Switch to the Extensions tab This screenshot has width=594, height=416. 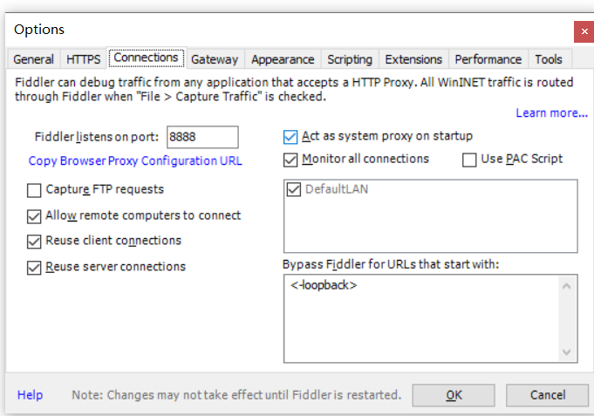coord(413,59)
